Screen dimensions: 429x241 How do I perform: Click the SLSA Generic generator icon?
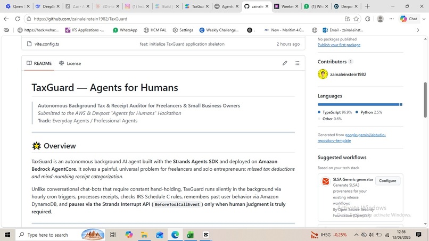(326, 181)
